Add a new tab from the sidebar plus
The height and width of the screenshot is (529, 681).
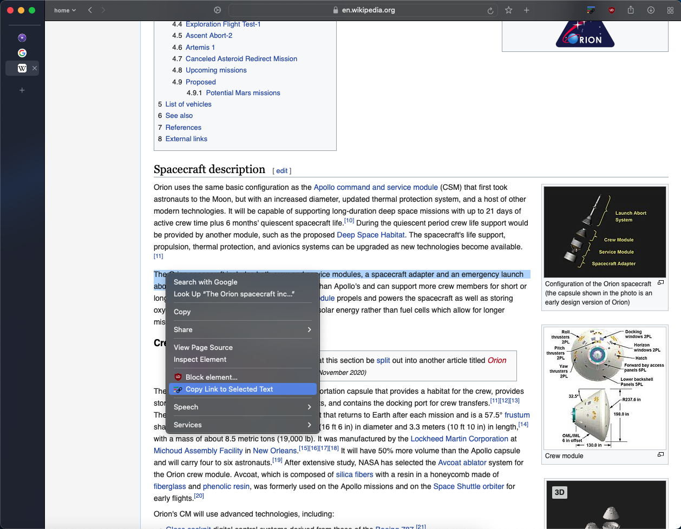click(x=22, y=90)
